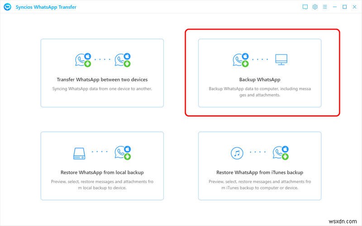The image size is (362, 226).
Task: Click the local backup 'Preview, select, restore' description
Action: (102, 185)
